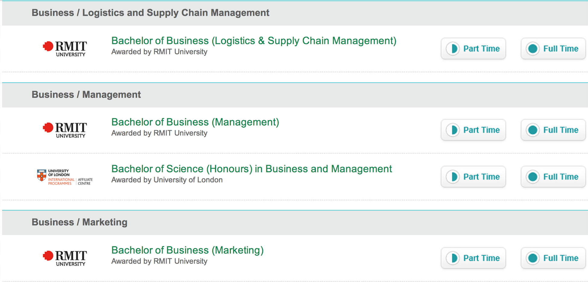
Task: Click full-circle icon on Logistics Full Time button
Action: 533,49
